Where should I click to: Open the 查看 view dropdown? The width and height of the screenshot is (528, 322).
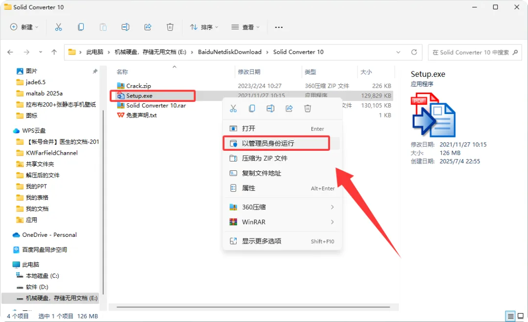tap(245, 27)
